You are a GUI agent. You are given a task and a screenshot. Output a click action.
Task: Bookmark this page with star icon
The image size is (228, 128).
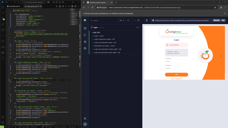(215, 7)
